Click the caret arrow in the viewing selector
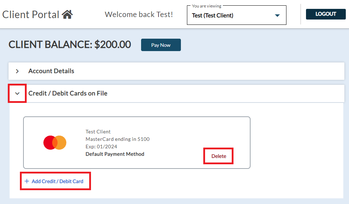This screenshot has width=349, height=204. pyautogui.click(x=278, y=16)
